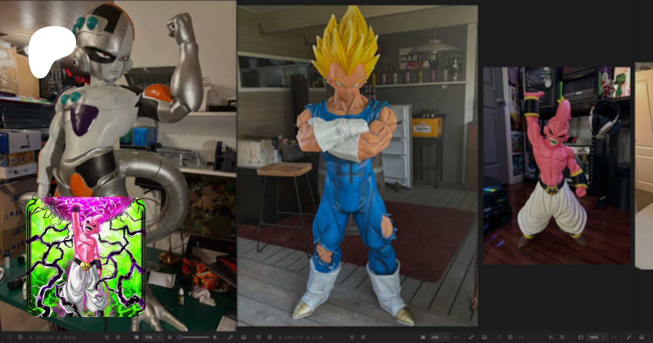Toggle the heart favorite icon under the Vegeta image
The height and width of the screenshot is (343, 653).
coord(259,337)
